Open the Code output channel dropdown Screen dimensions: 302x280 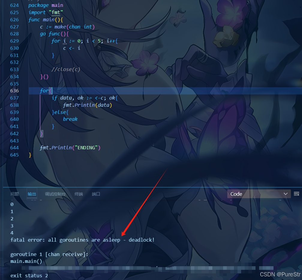pos(259,194)
